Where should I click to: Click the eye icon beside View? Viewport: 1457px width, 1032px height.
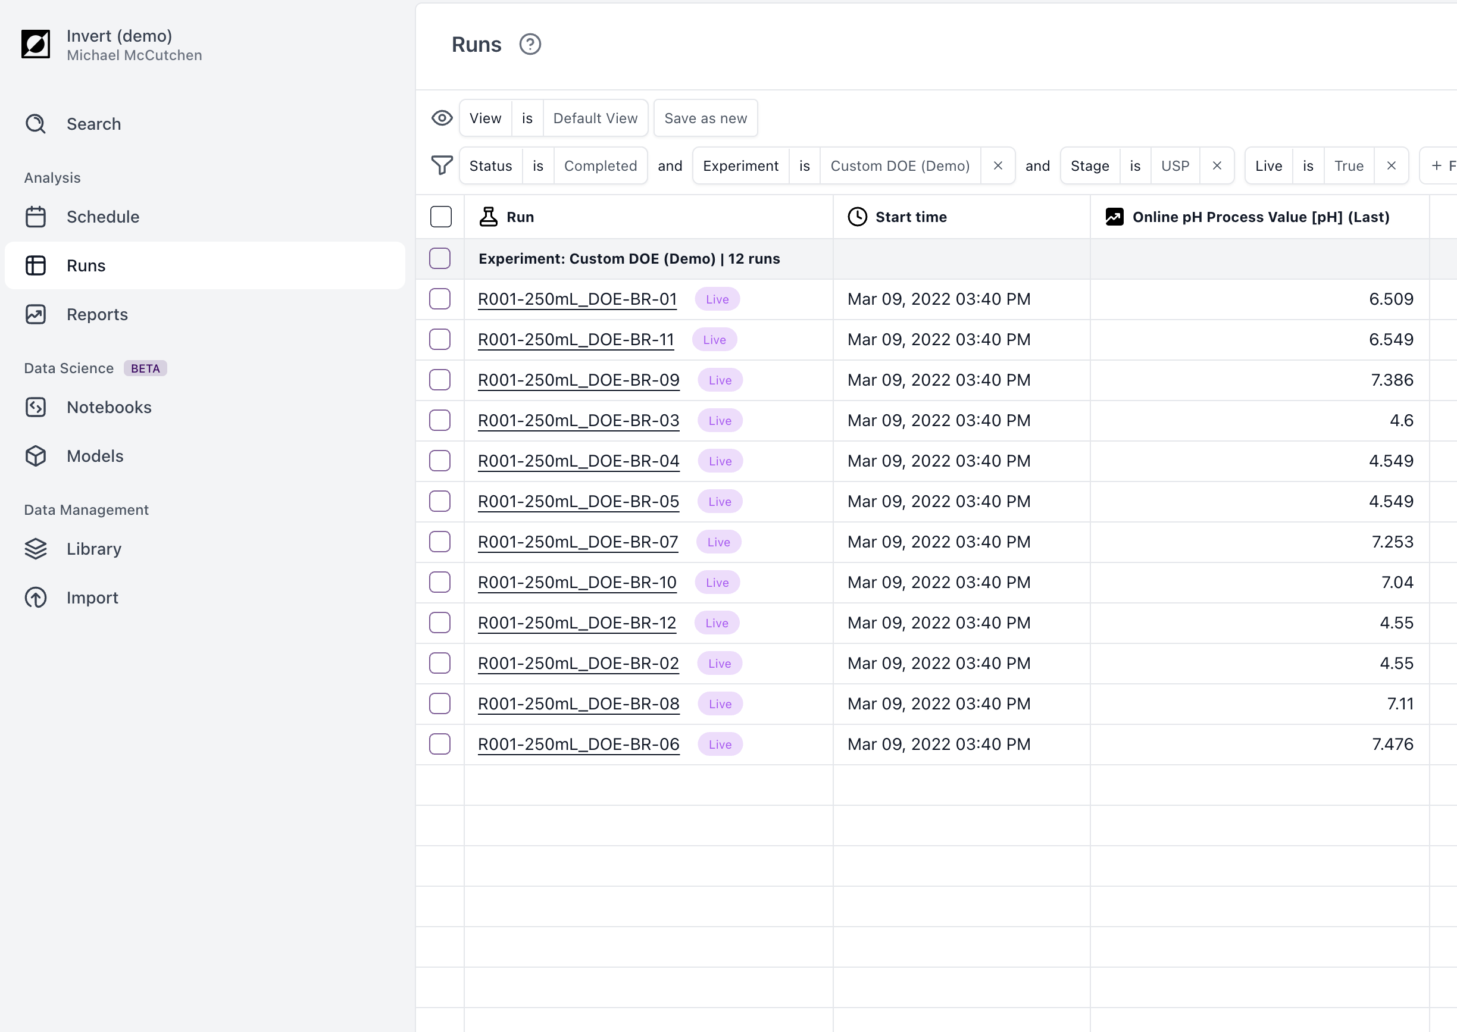442,118
